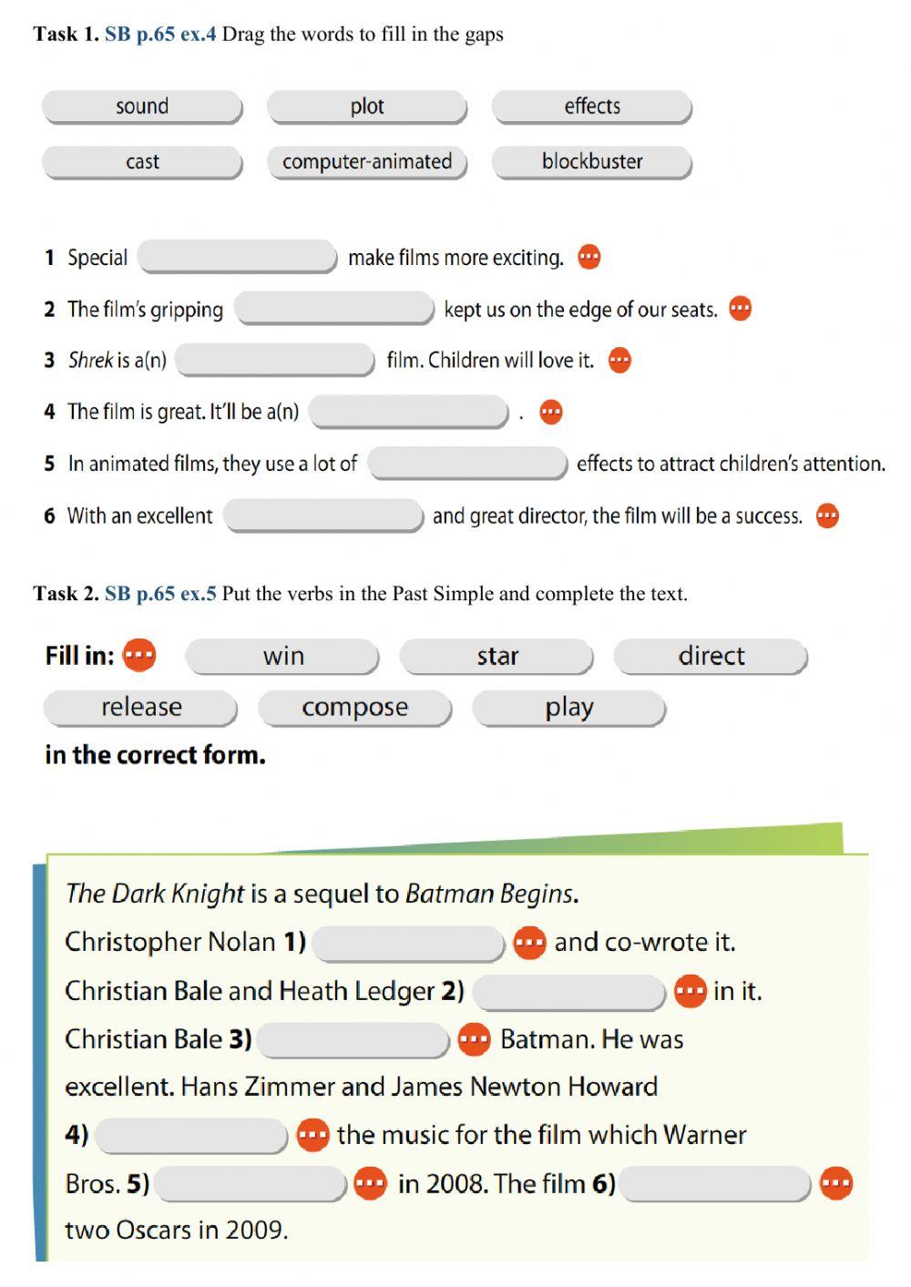Click the orange icon before 'and co-wrote it'
The image size is (911, 1287).
click(529, 942)
